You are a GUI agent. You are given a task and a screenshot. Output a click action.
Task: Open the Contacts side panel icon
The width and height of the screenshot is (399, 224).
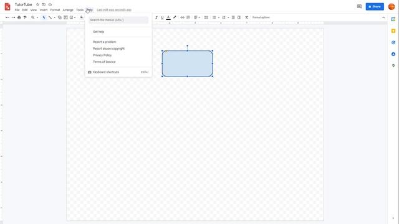[x=393, y=54]
